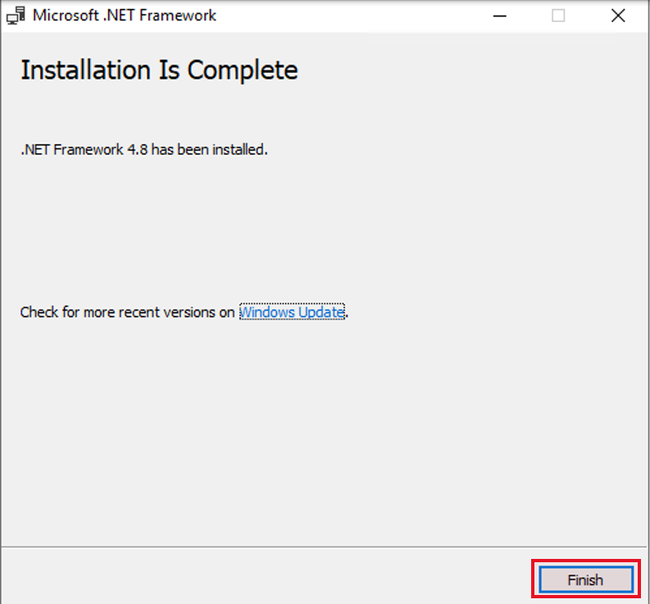Minimize the .NET Framework window
The width and height of the screenshot is (650, 604).
(x=499, y=16)
